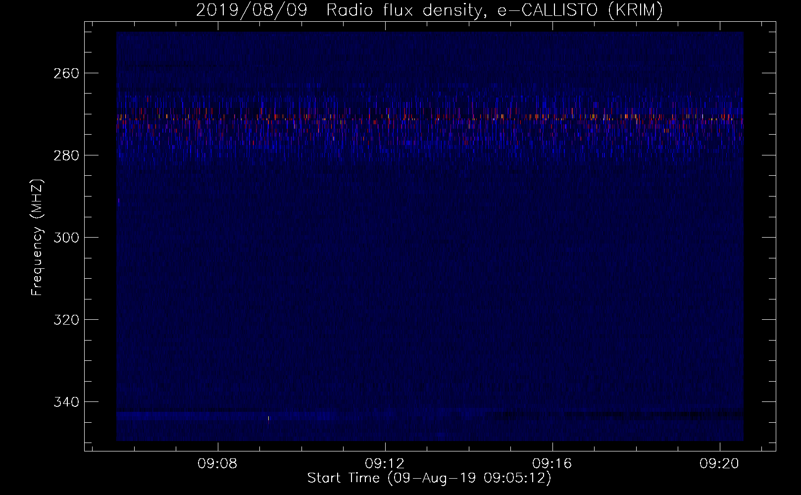Screen dimensions: 801x495
Task: Click the 09:20 time tick label
Action: pos(719,464)
